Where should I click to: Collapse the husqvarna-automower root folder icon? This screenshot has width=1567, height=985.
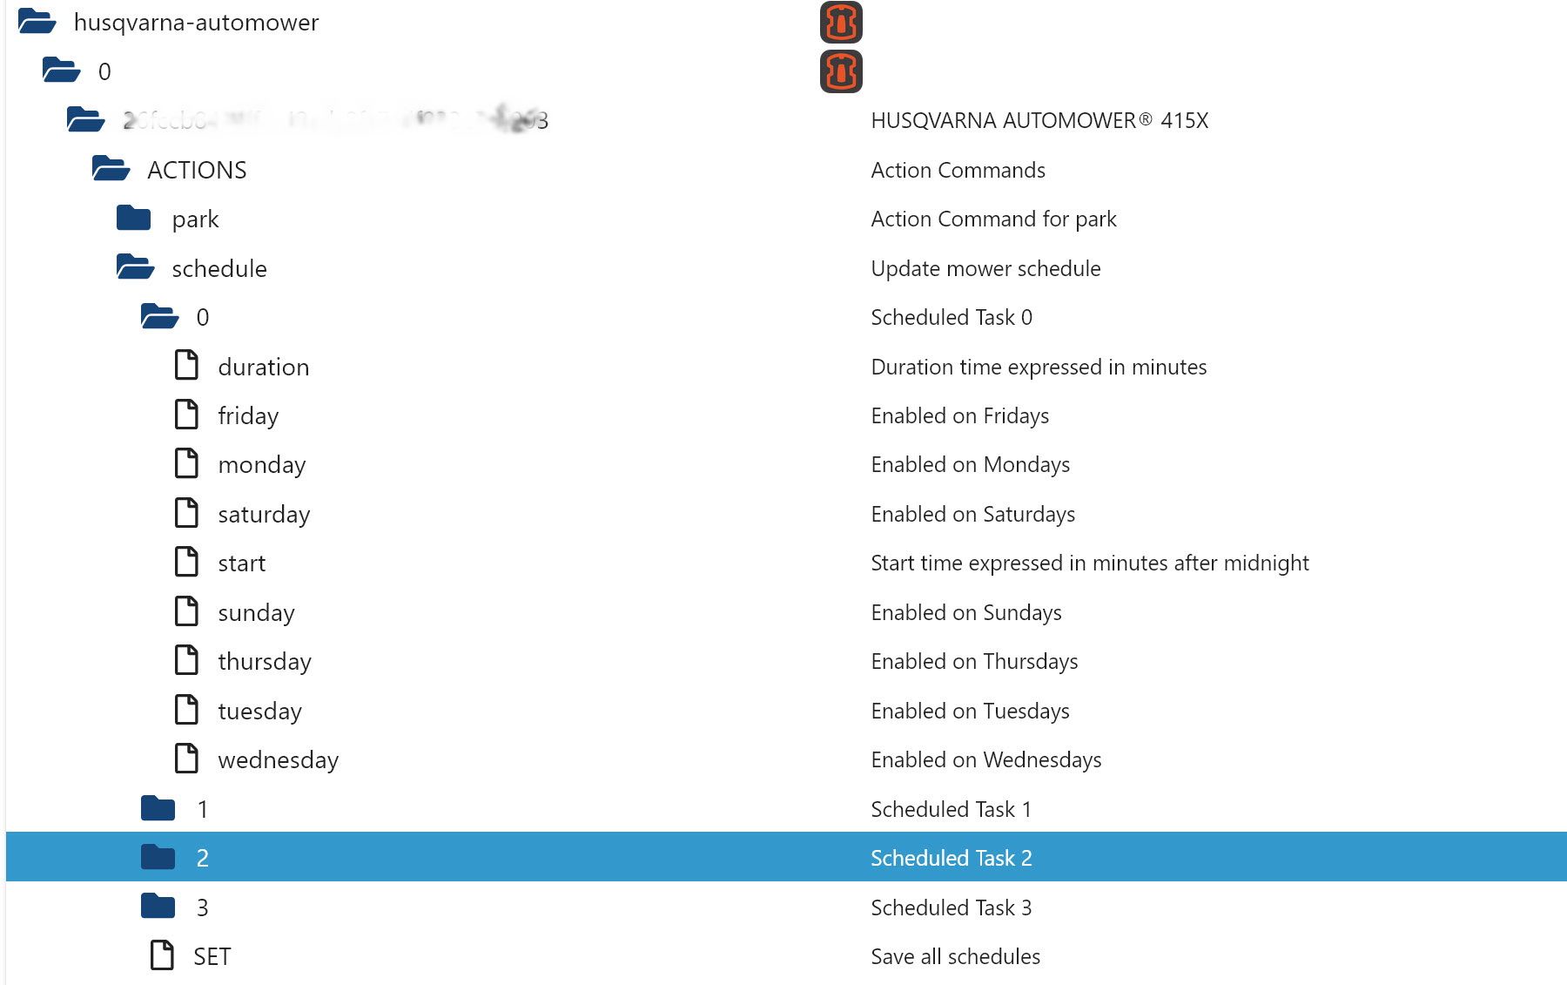click(37, 21)
